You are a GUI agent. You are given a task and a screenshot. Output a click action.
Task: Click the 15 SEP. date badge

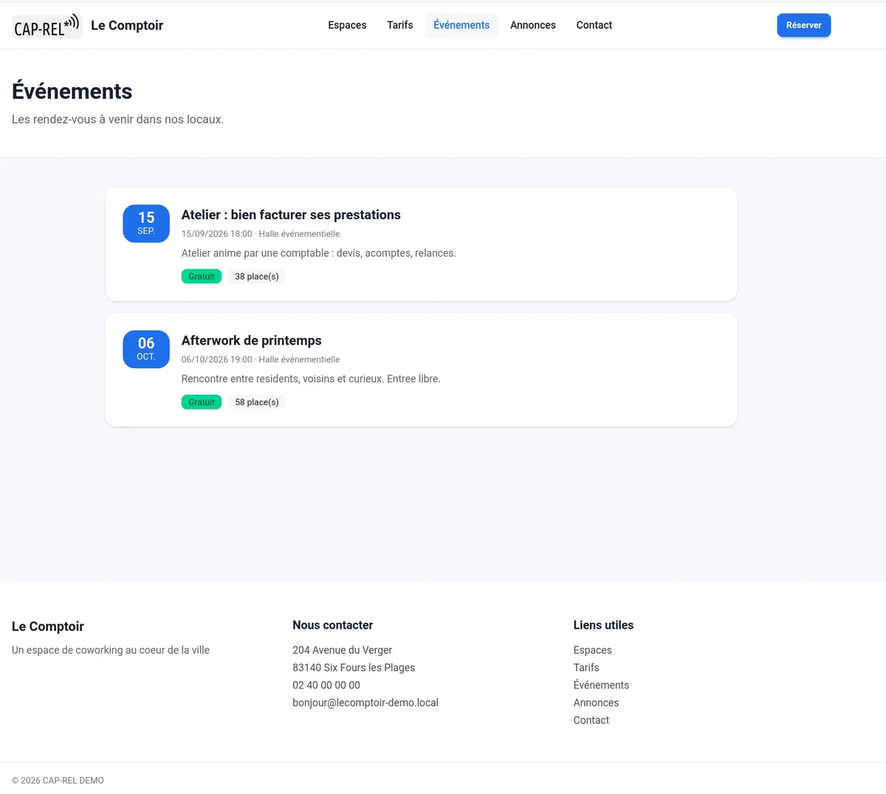point(146,224)
